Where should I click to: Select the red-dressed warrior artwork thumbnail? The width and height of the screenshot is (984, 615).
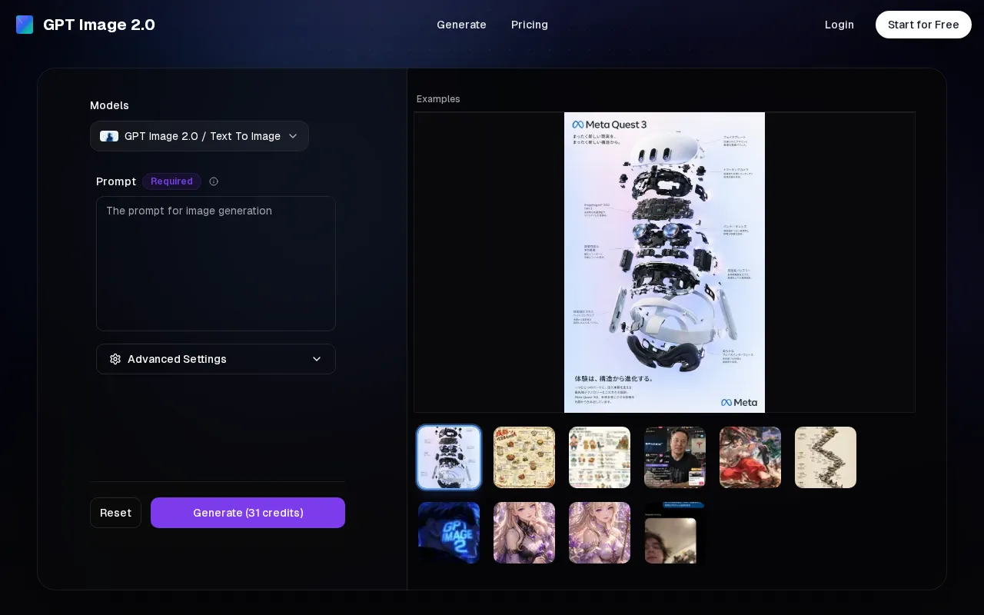(x=750, y=457)
